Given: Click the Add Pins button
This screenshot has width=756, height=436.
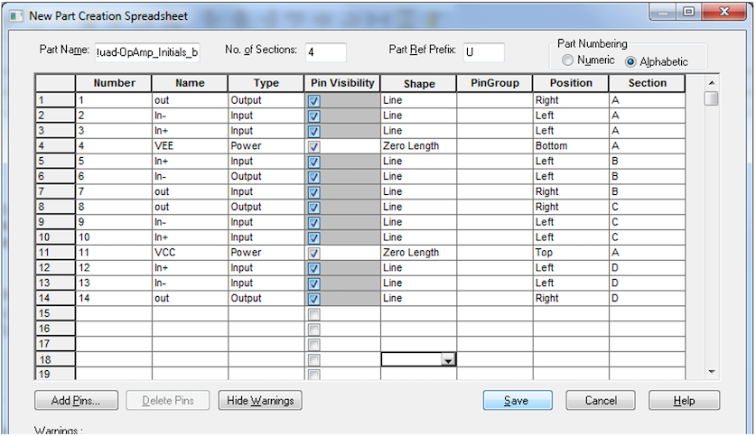Looking at the screenshot, I should pos(76,401).
